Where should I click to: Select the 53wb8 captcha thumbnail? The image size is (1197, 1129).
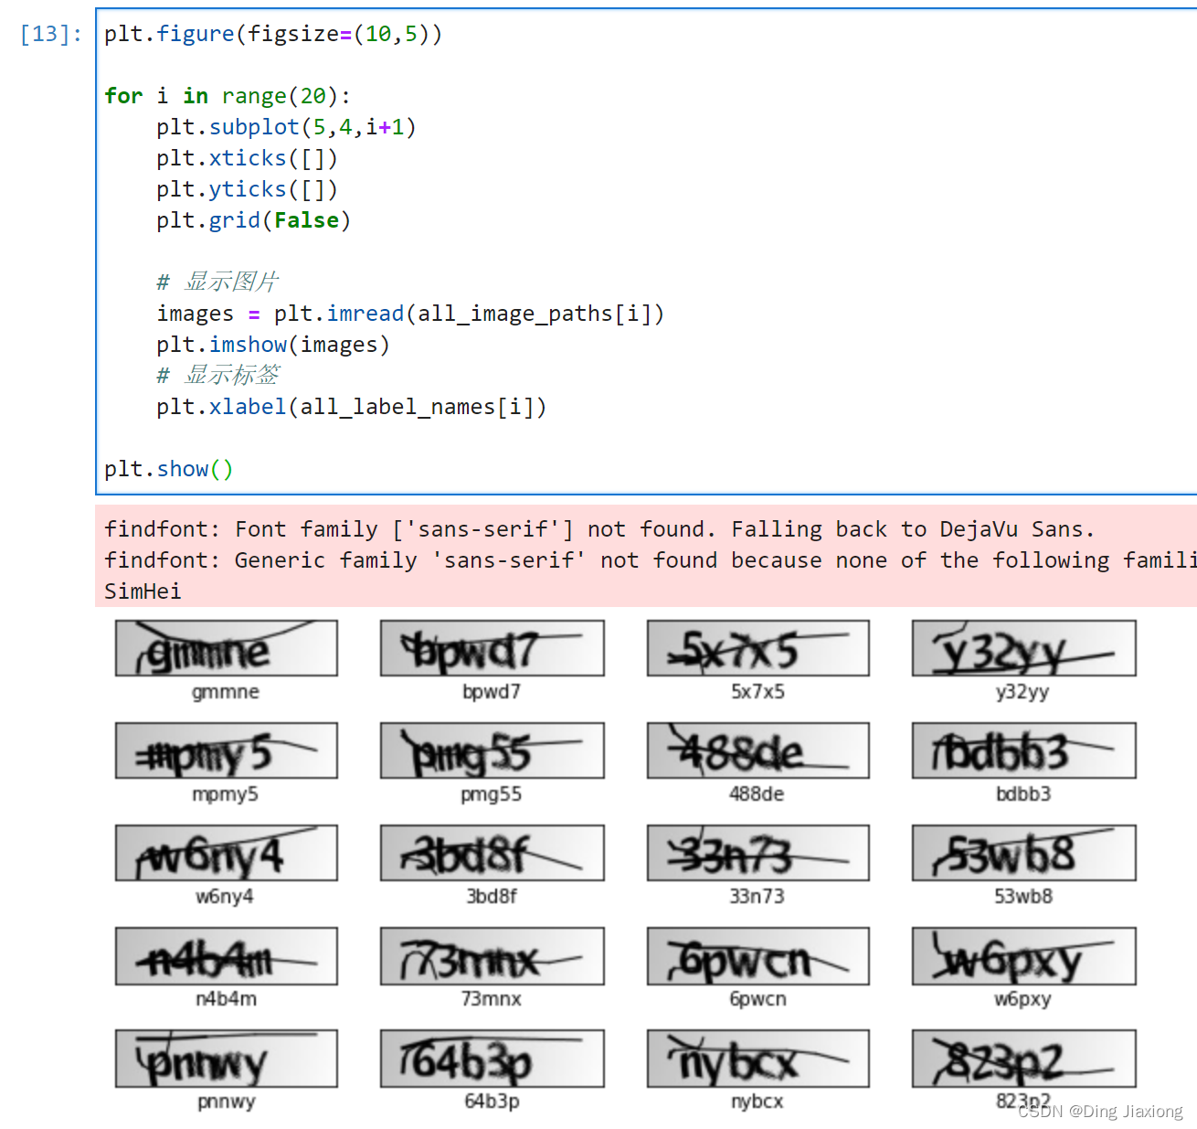click(1023, 854)
